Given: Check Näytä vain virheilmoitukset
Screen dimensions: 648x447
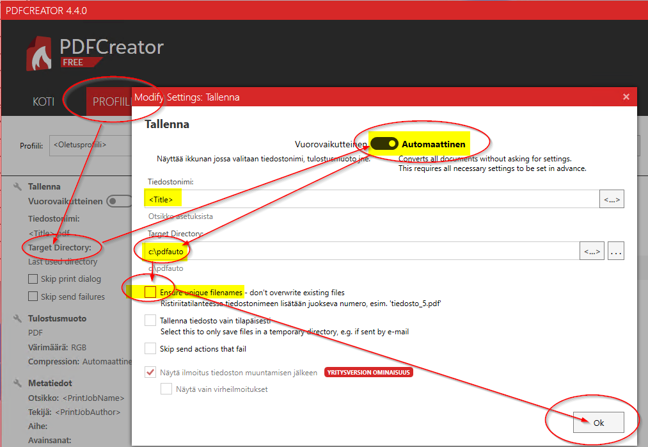Looking at the screenshot, I should click(166, 389).
